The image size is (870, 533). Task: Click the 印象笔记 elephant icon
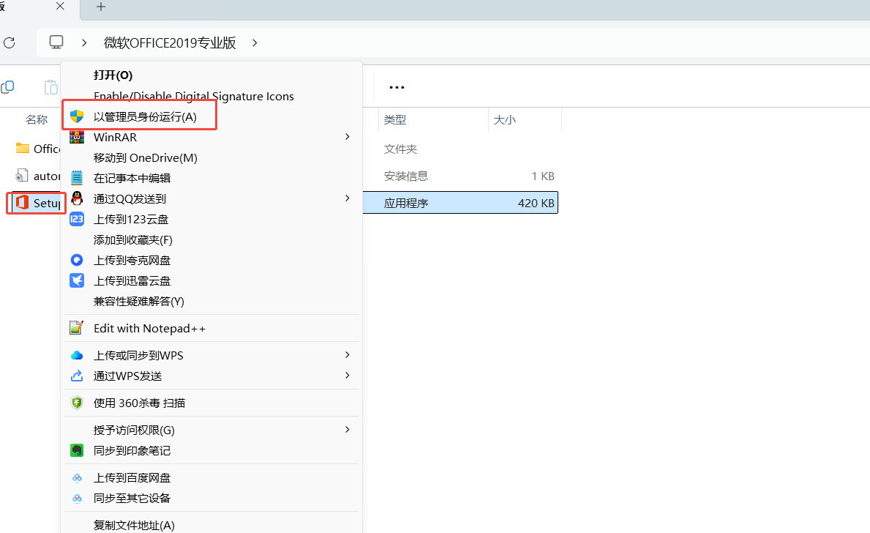77,450
